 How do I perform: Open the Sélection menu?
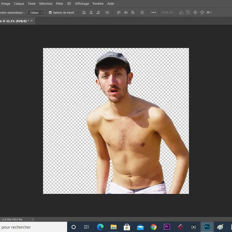[46, 3]
